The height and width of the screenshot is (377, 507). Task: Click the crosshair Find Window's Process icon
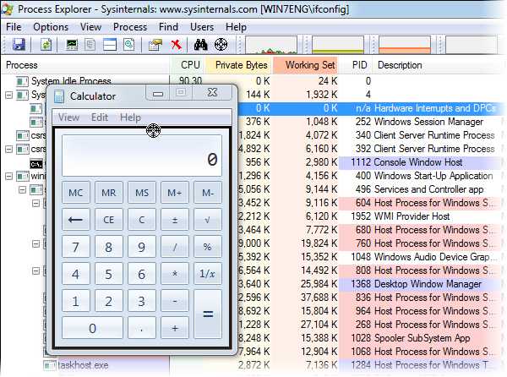tap(221, 44)
